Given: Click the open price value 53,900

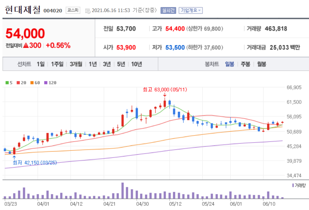Looking at the screenshot, I should [x=126, y=48].
